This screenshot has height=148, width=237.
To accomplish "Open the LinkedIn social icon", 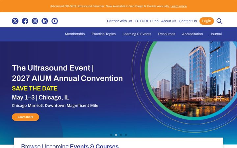I will (x=45, y=21).
